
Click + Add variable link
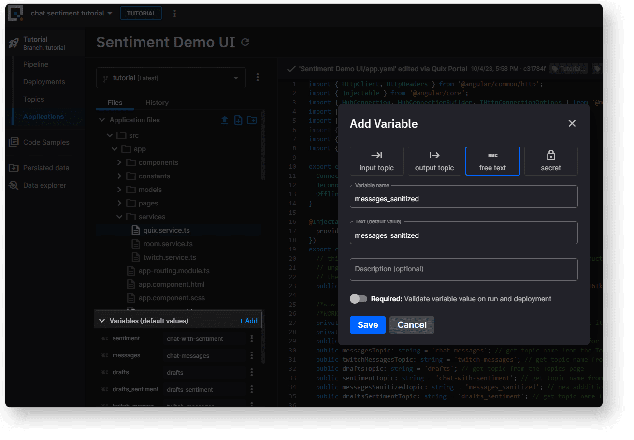[x=248, y=321]
